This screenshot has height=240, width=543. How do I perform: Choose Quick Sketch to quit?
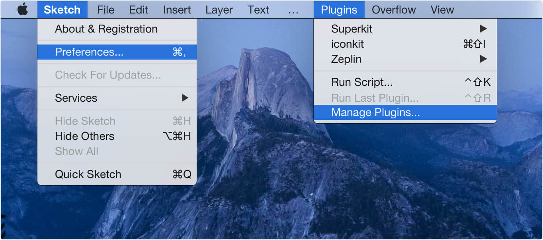[x=117, y=174]
